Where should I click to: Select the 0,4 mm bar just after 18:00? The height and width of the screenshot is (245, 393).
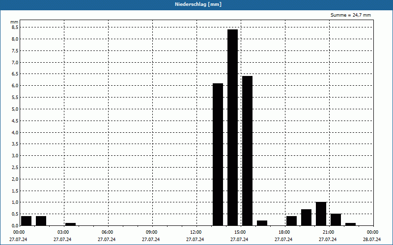coord(291,221)
